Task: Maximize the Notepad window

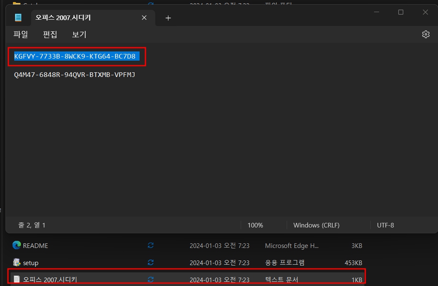Action: pos(401,12)
